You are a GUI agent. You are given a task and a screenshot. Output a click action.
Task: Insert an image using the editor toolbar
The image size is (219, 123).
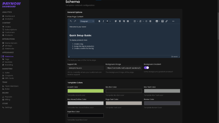[x=163, y=21]
